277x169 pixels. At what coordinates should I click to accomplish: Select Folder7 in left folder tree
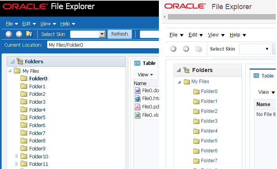point(37,133)
